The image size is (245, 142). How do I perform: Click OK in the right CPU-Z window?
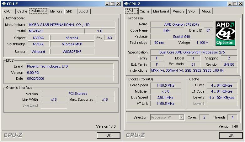pyautogui.click(x=231, y=135)
